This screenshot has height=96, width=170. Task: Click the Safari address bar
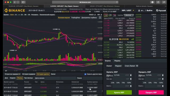click(x=85, y=2)
